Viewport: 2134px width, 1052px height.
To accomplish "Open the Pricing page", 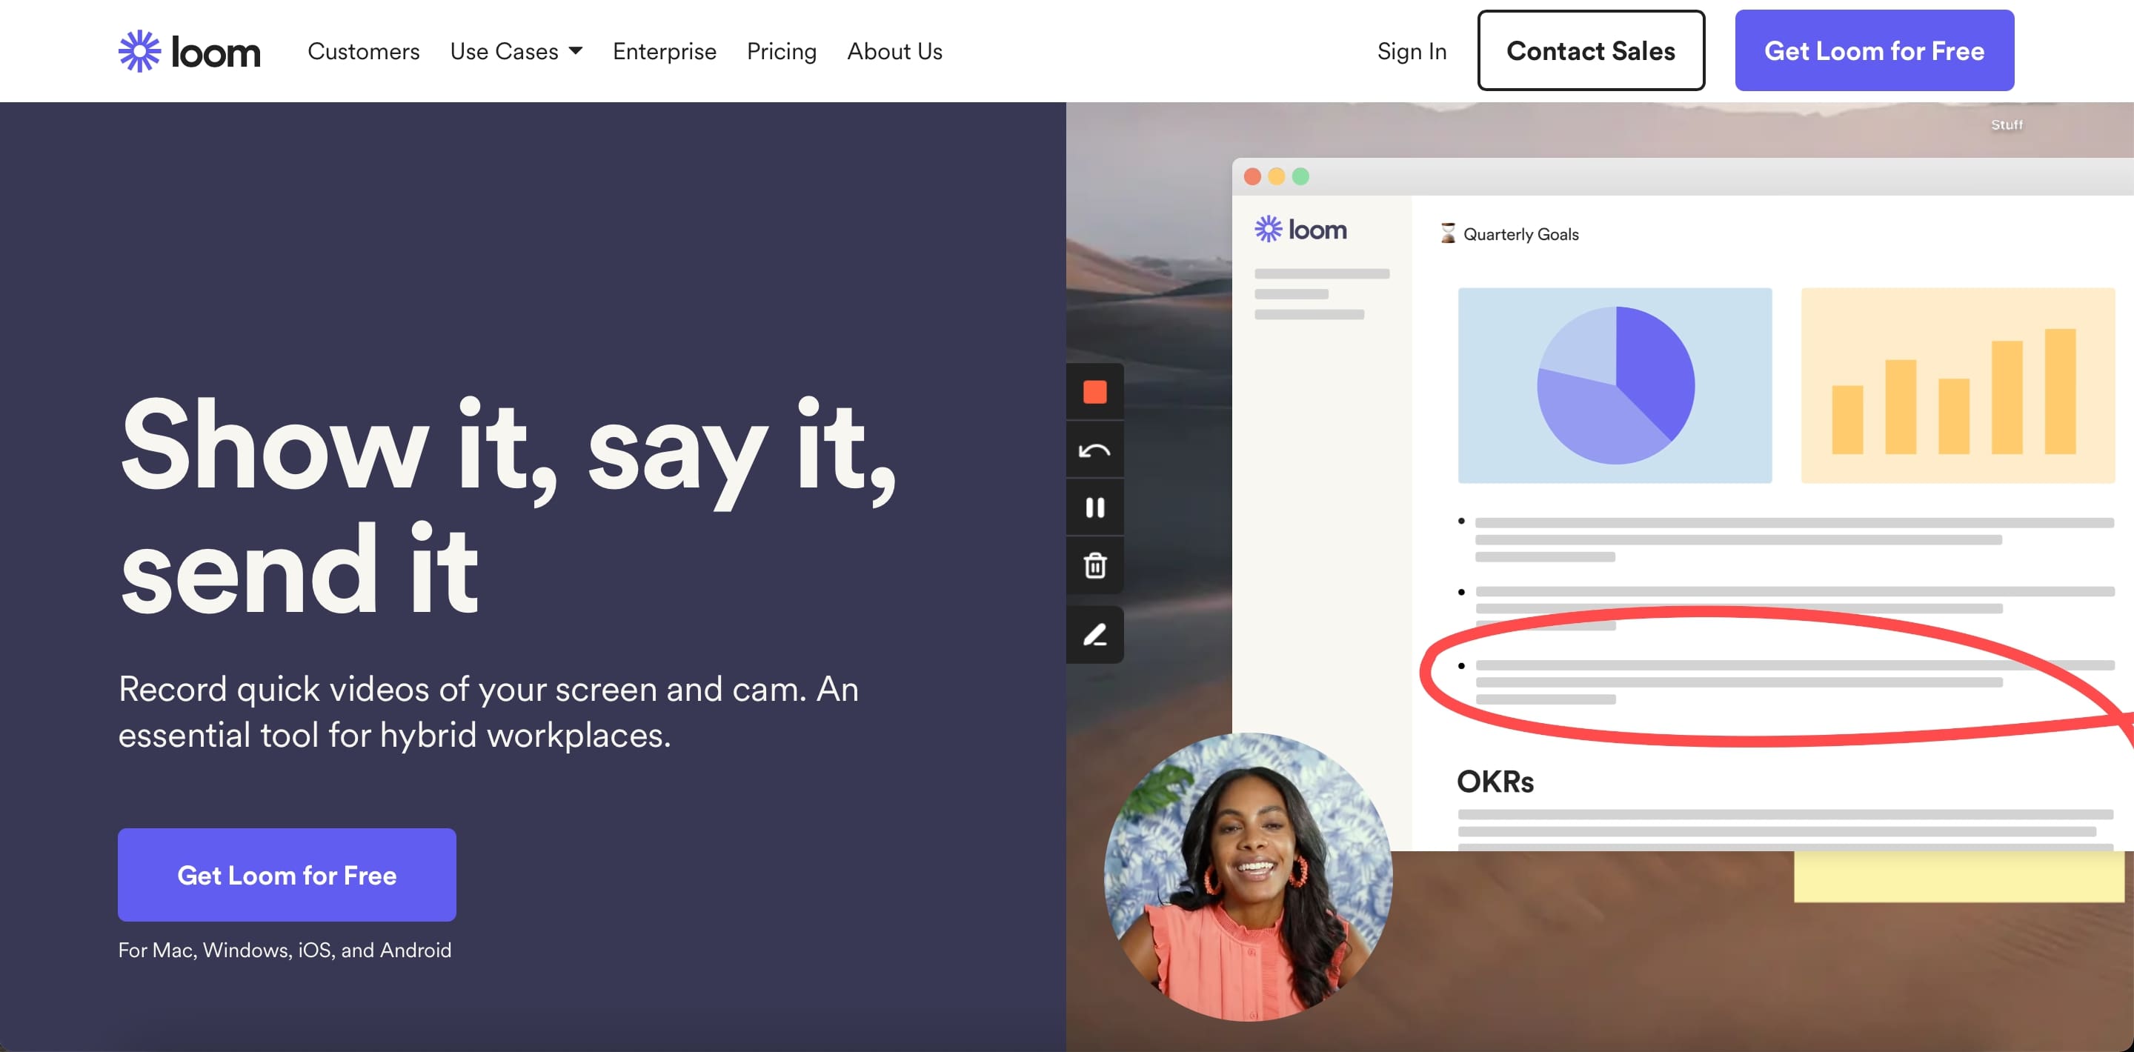I will 781,51.
